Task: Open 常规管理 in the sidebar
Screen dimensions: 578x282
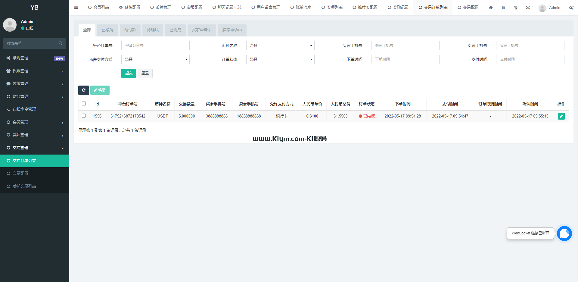Action: click(x=35, y=58)
